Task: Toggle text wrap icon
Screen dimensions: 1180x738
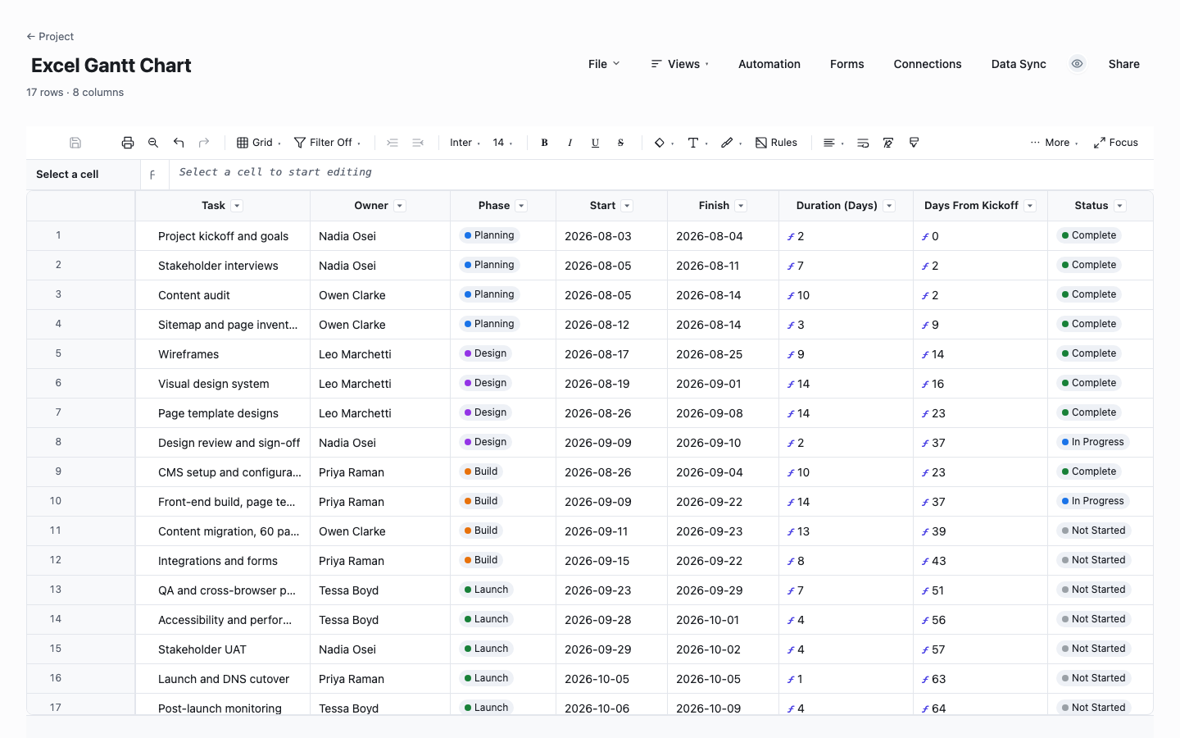Action: pos(863,143)
